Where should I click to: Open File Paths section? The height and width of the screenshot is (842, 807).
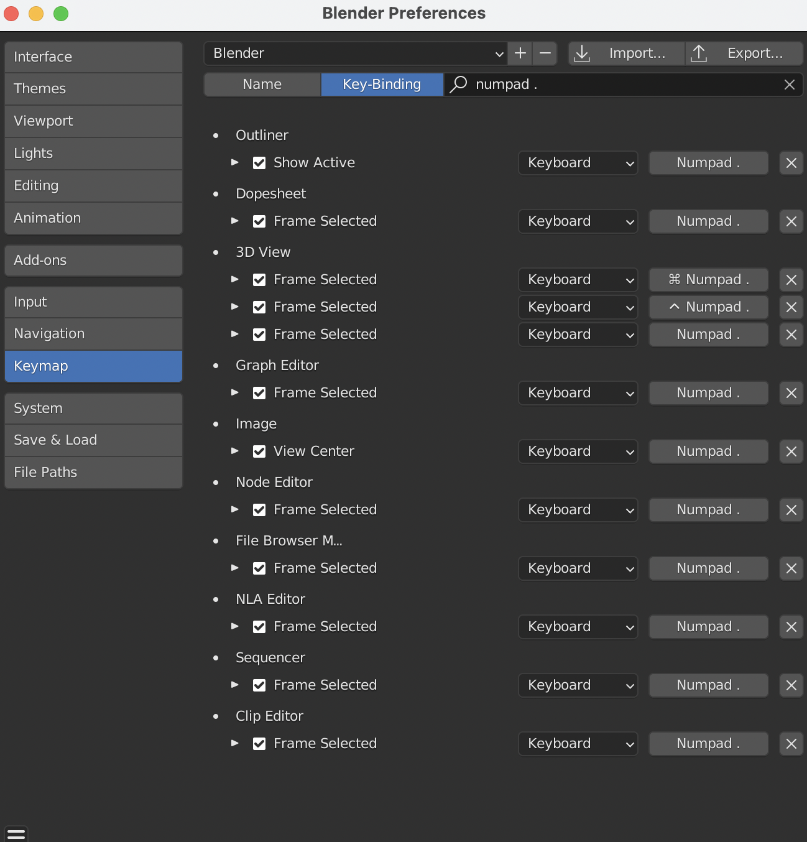coord(94,473)
